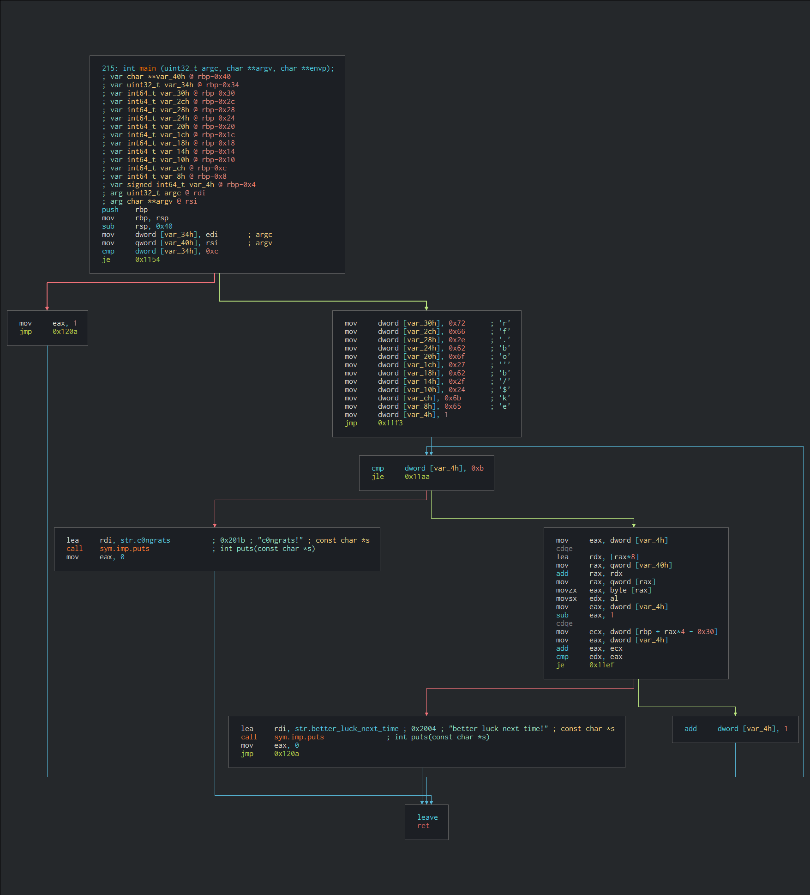The image size is (810, 895).
Task: Follow the 'je 0x1154' jump
Action: [131, 260]
